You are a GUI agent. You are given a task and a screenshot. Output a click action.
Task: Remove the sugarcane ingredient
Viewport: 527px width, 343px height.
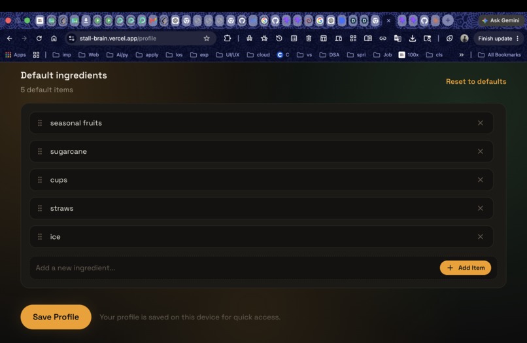coord(481,151)
